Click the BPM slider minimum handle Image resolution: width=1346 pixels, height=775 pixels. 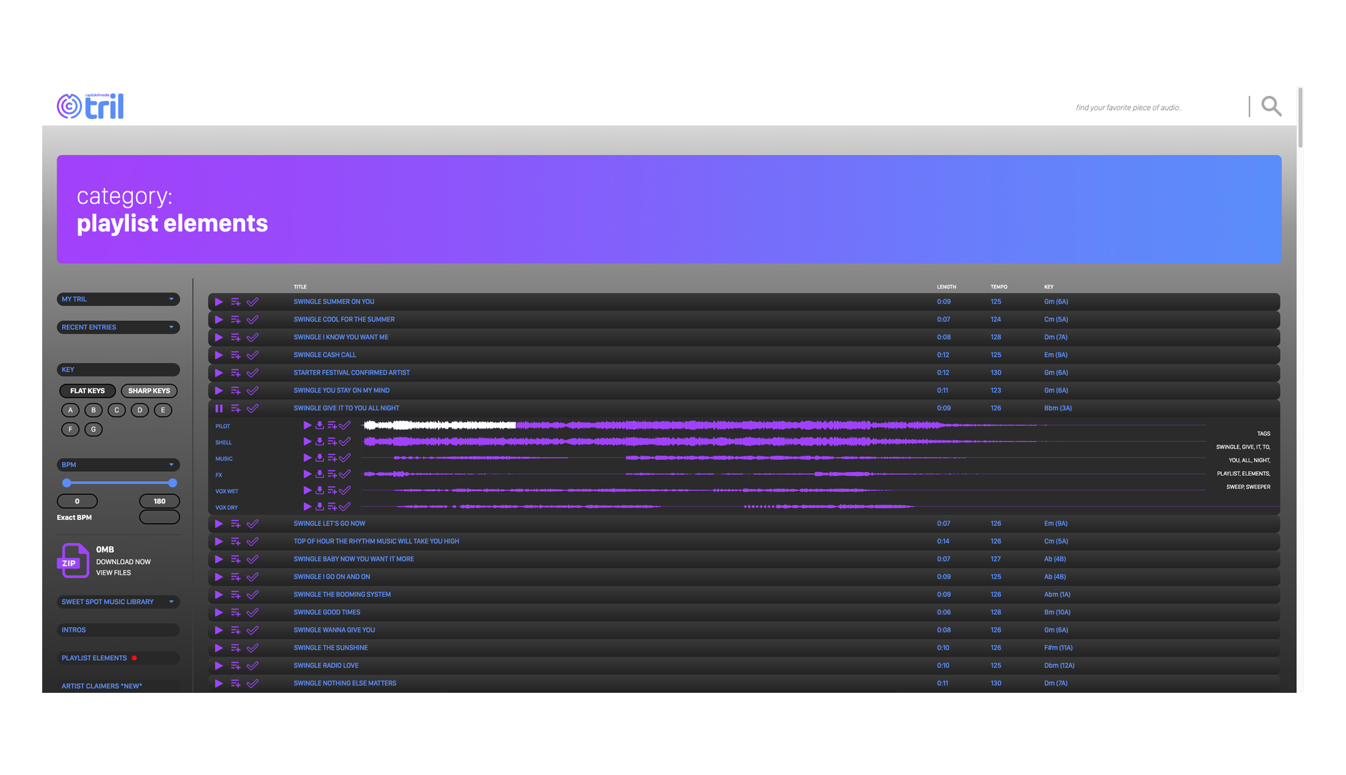tap(66, 482)
